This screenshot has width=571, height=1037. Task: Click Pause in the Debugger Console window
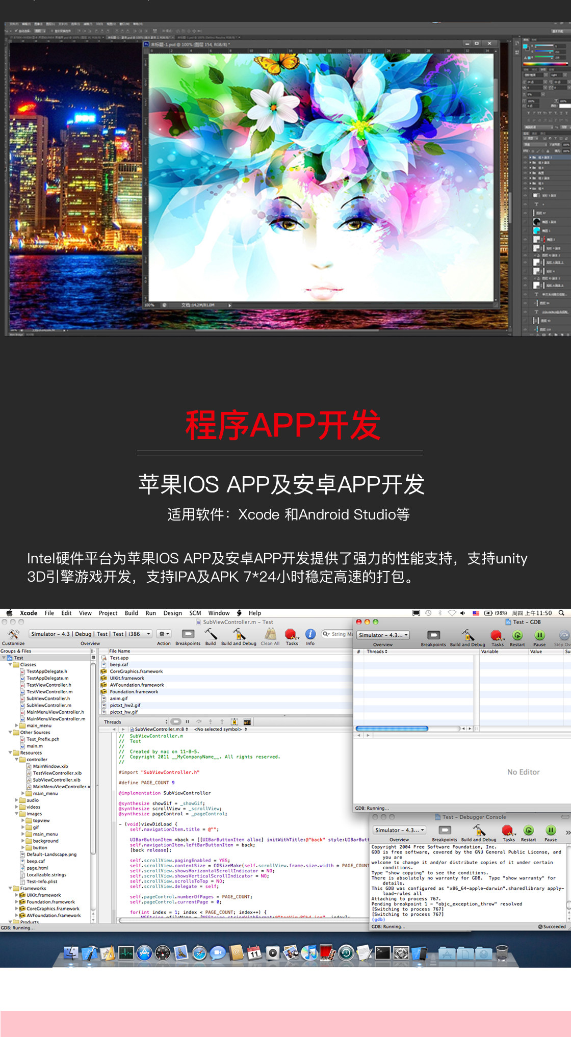pyautogui.click(x=551, y=830)
